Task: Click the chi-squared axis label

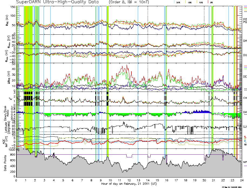Action: [10, 99]
